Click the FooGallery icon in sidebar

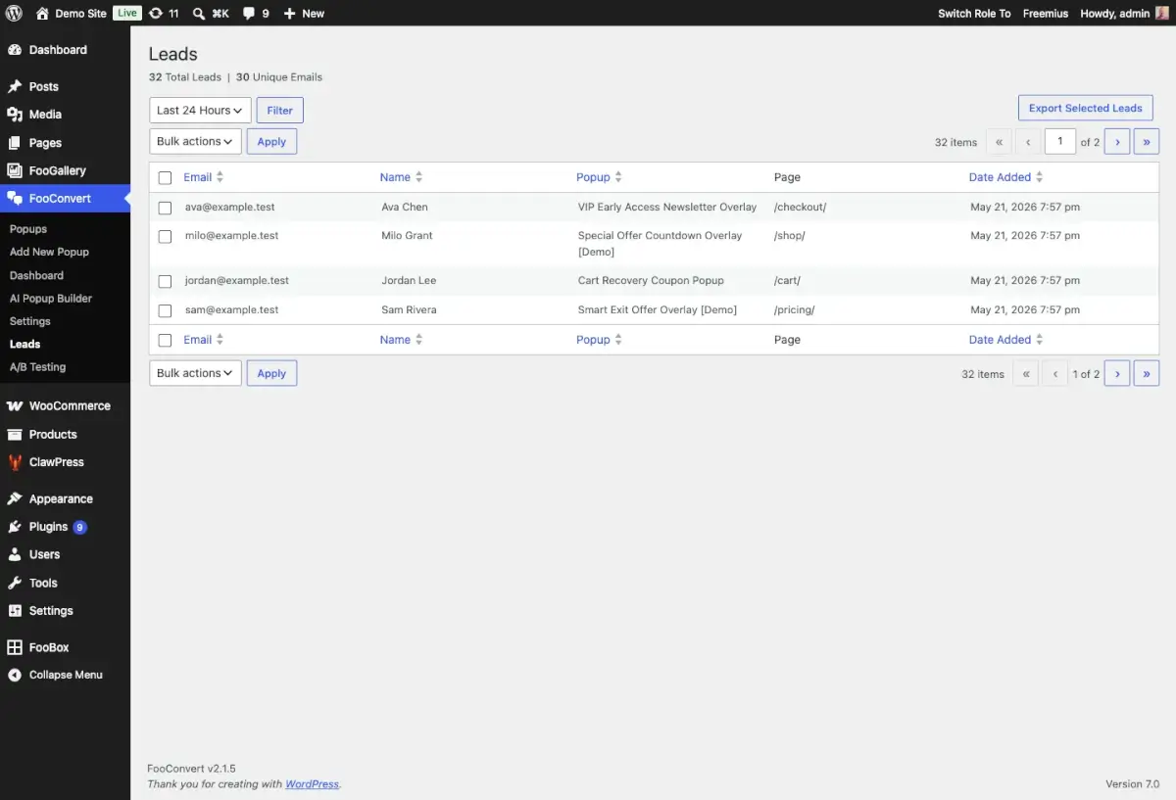(x=15, y=170)
